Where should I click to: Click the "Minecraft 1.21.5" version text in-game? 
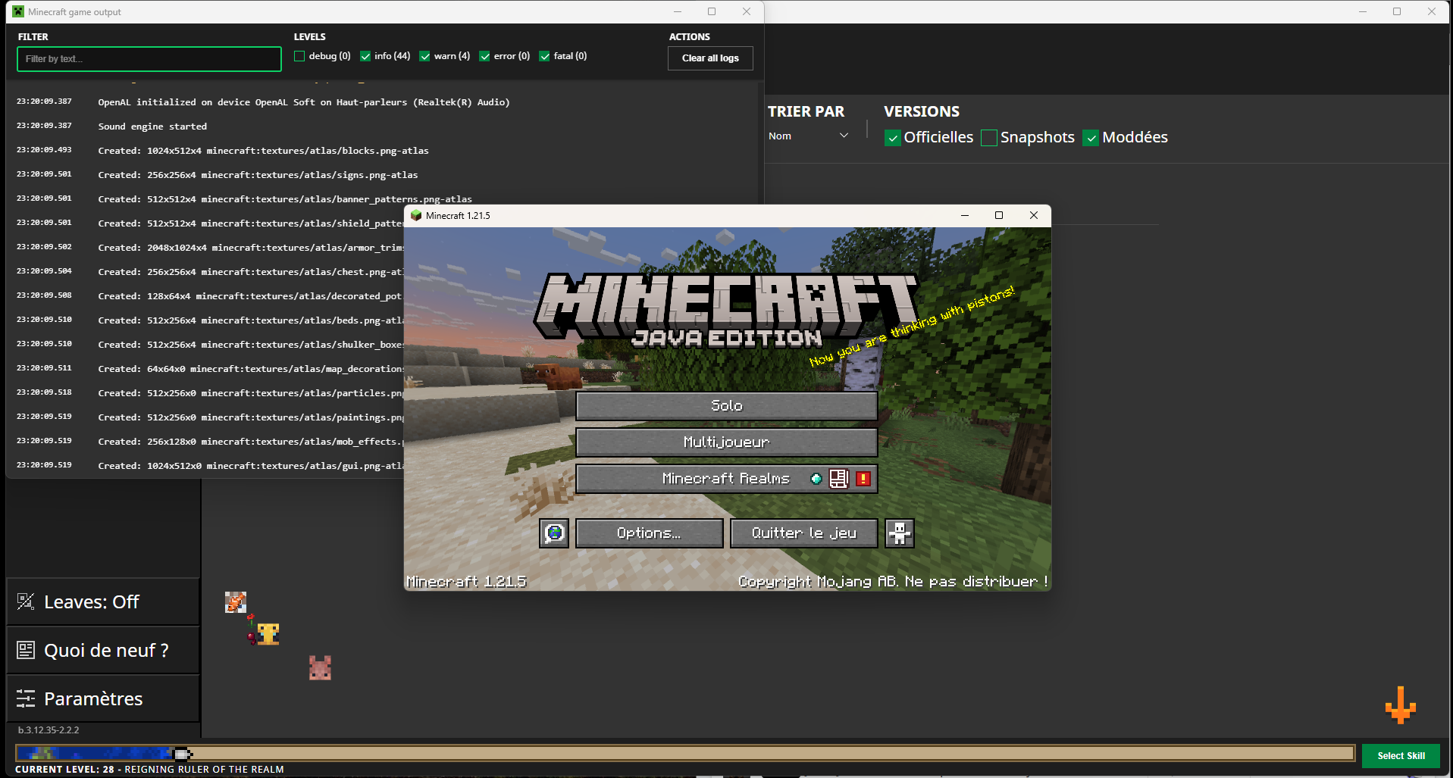coord(466,582)
